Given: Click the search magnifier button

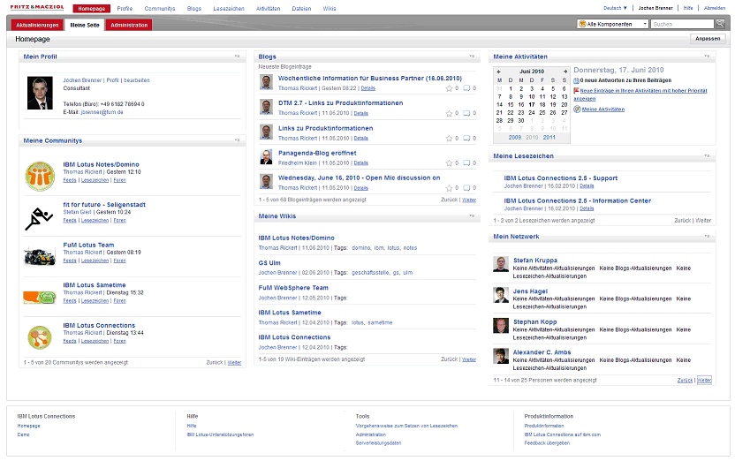Looking at the screenshot, I should (x=721, y=24).
